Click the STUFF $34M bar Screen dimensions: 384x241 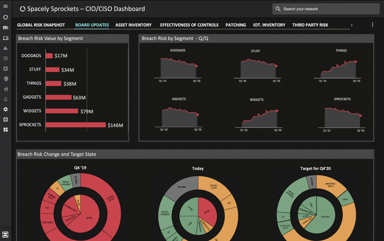tap(52, 69)
